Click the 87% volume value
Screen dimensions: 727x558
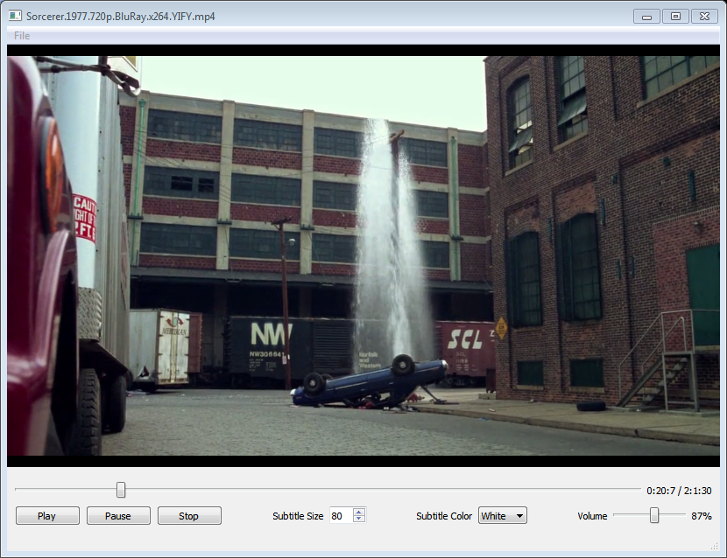(x=701, y=516)
